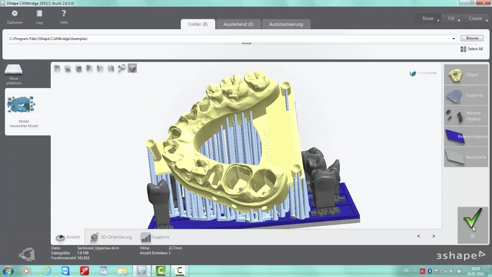Toggle the highlighted perspective cube icon

(132, 68)
